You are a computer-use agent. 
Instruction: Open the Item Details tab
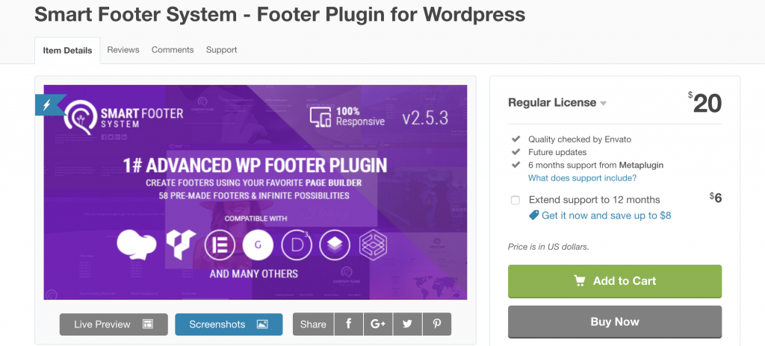click(x=67, y=50)
